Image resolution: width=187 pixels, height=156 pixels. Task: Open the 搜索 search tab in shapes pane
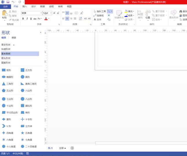[x=14, y=38]
